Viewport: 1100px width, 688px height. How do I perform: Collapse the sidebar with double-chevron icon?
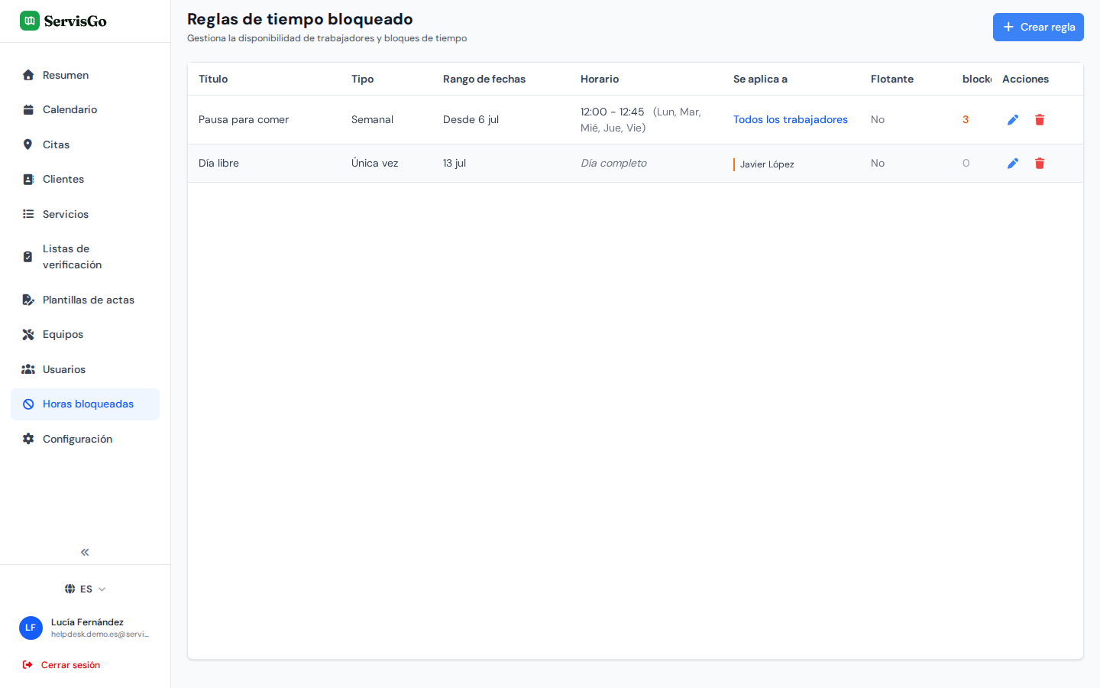85,552
